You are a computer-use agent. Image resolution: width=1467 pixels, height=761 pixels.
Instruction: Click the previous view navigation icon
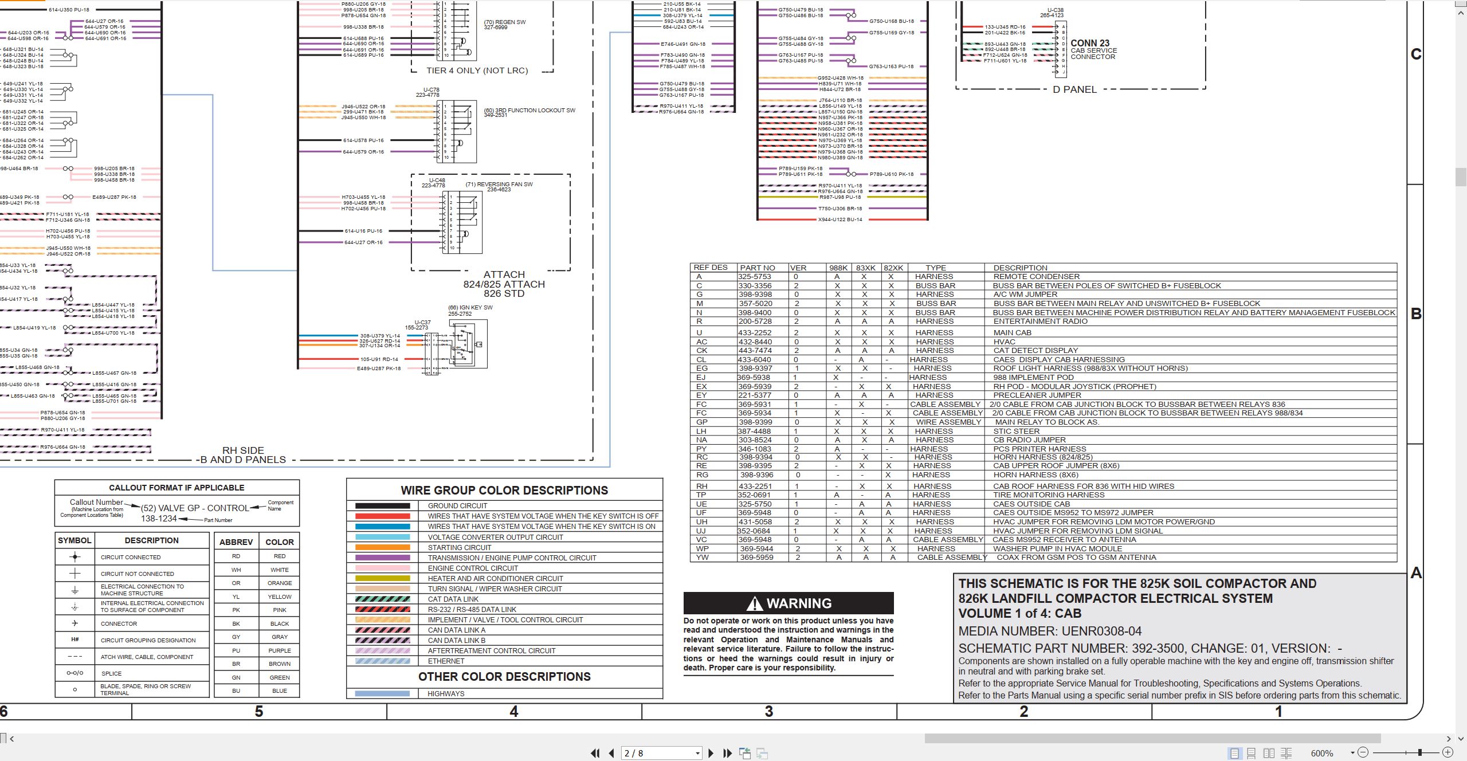click(x=745, y=753)
